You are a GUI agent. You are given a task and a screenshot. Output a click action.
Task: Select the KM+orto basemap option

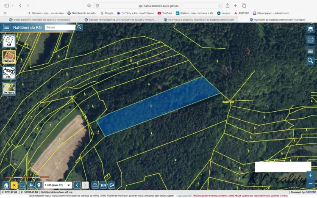(9, 57)
